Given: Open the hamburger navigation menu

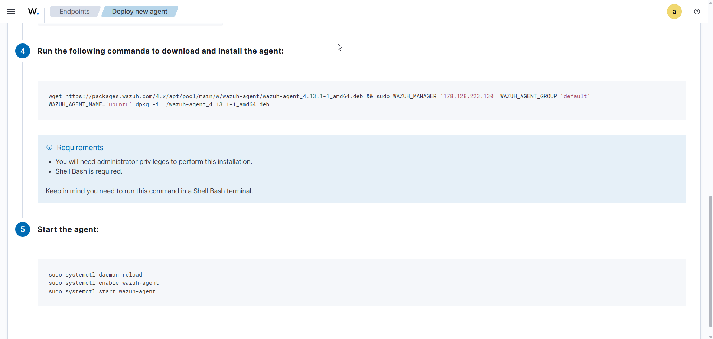Looking at the screenshot, I should pos(11,12).
